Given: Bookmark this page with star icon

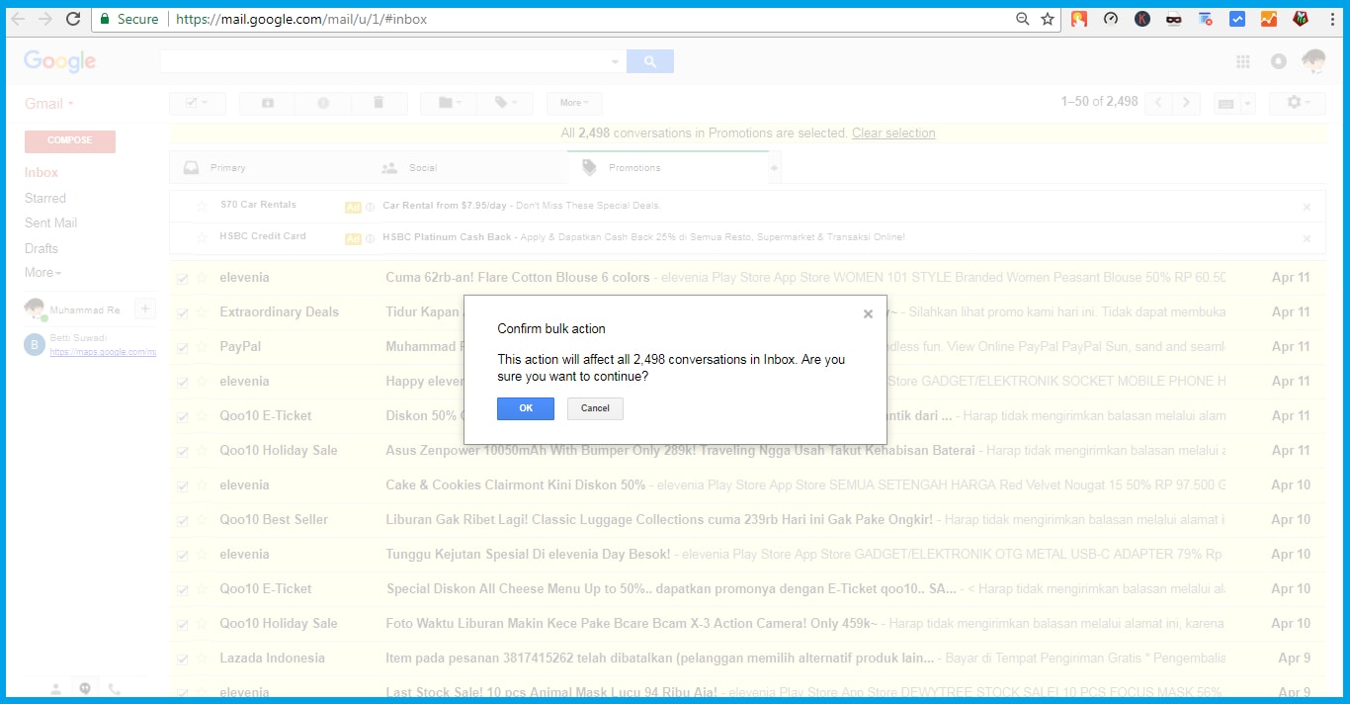Looking at the screenshot, I should 1048,19.
